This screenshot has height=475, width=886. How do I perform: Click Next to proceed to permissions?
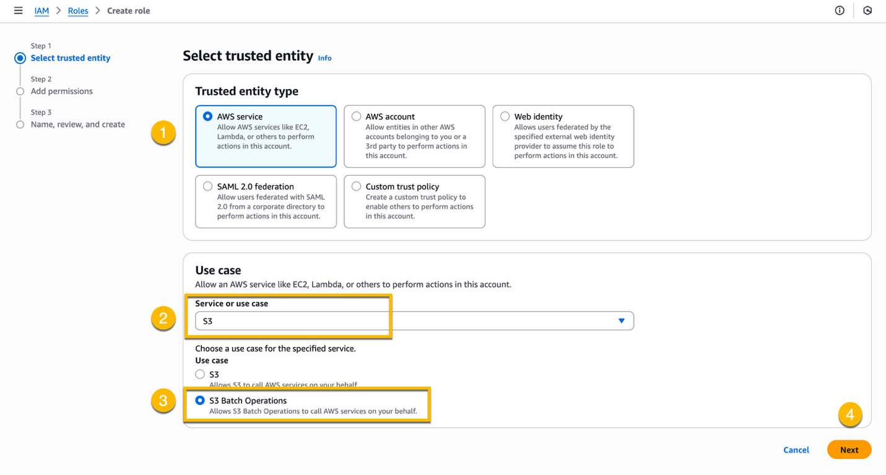point(849,450)
